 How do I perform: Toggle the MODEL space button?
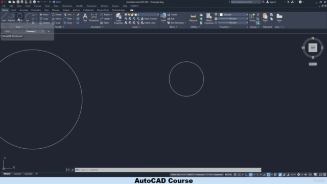point(228,175)
